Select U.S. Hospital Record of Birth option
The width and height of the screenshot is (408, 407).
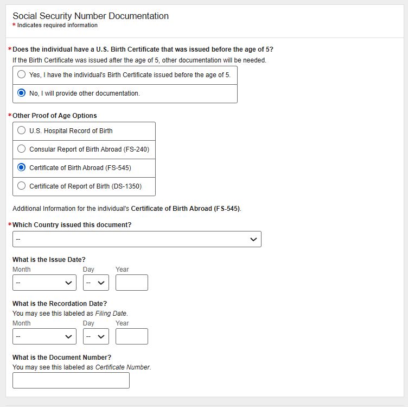coord(22,131)
